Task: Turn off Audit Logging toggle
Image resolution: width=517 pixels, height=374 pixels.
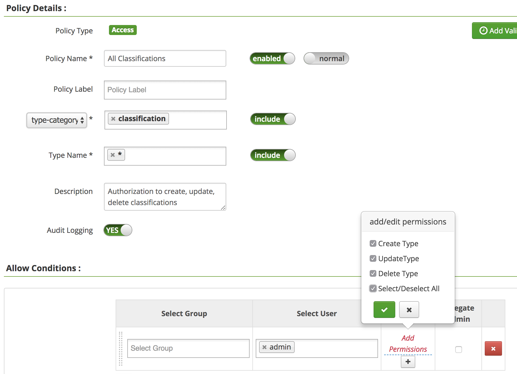Action: pos(118,230)
